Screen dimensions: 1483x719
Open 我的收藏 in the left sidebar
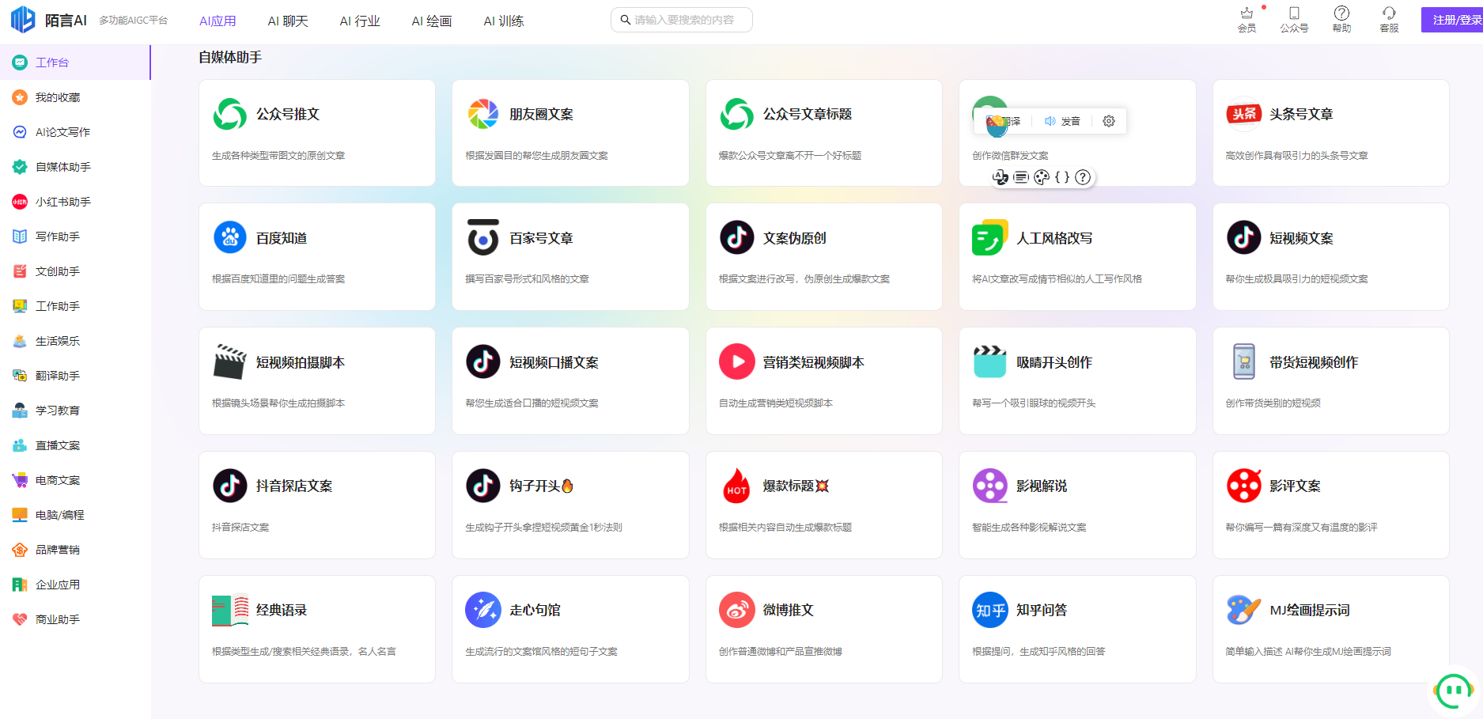click(58, 97)
